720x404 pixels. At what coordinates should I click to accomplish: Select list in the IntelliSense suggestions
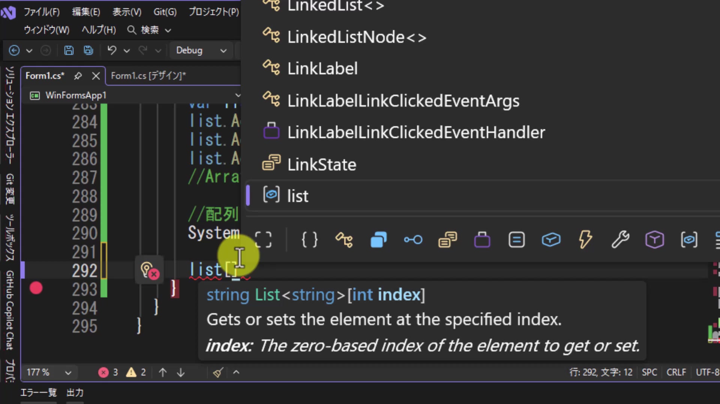tap(483, 196)
